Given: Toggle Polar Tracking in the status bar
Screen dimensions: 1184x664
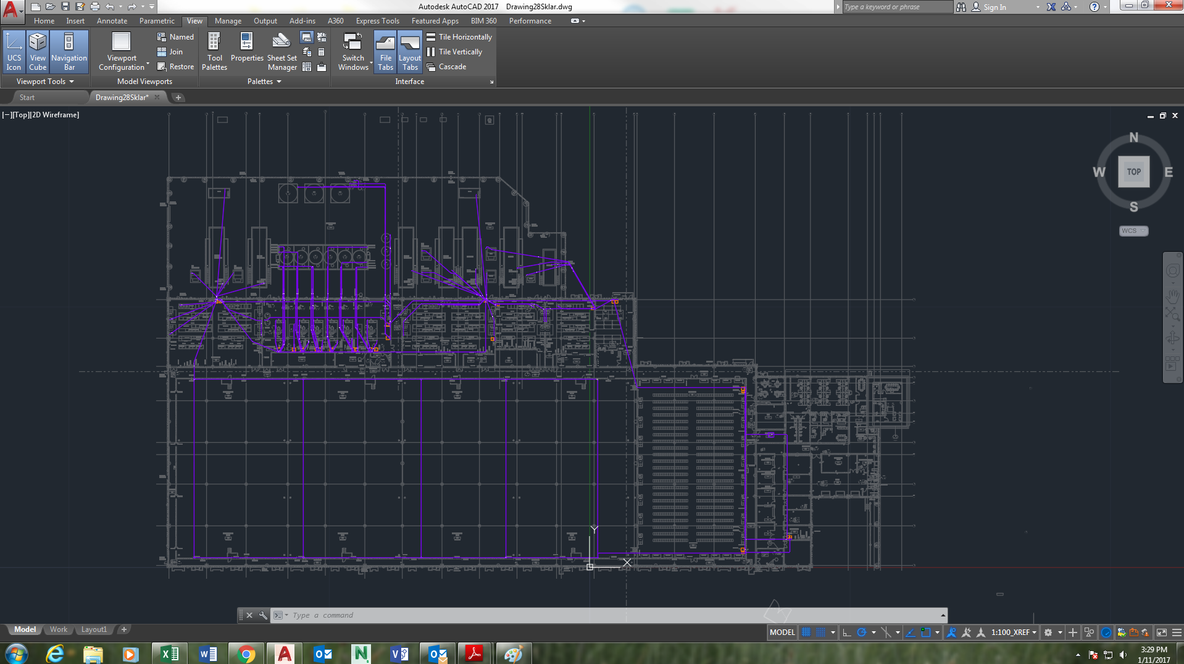Looking at the screenshot, I should pos(862,632).
